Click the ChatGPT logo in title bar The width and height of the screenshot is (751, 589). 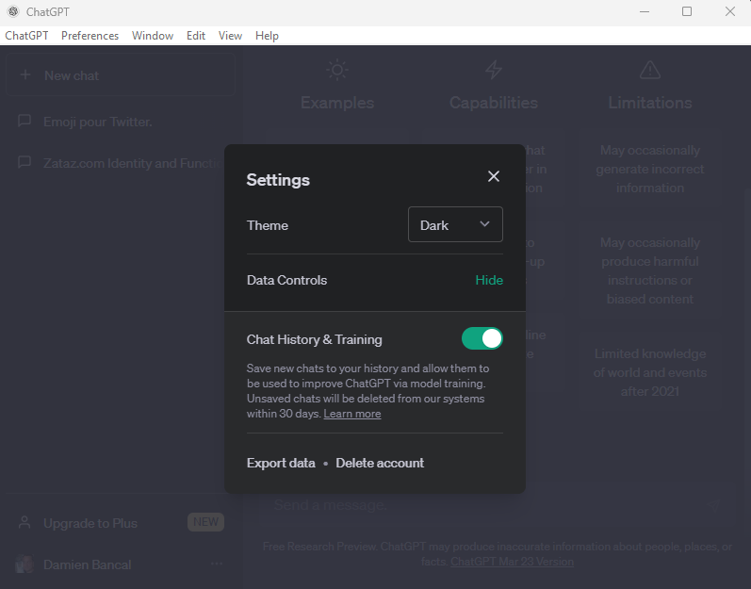pos(13,11)
